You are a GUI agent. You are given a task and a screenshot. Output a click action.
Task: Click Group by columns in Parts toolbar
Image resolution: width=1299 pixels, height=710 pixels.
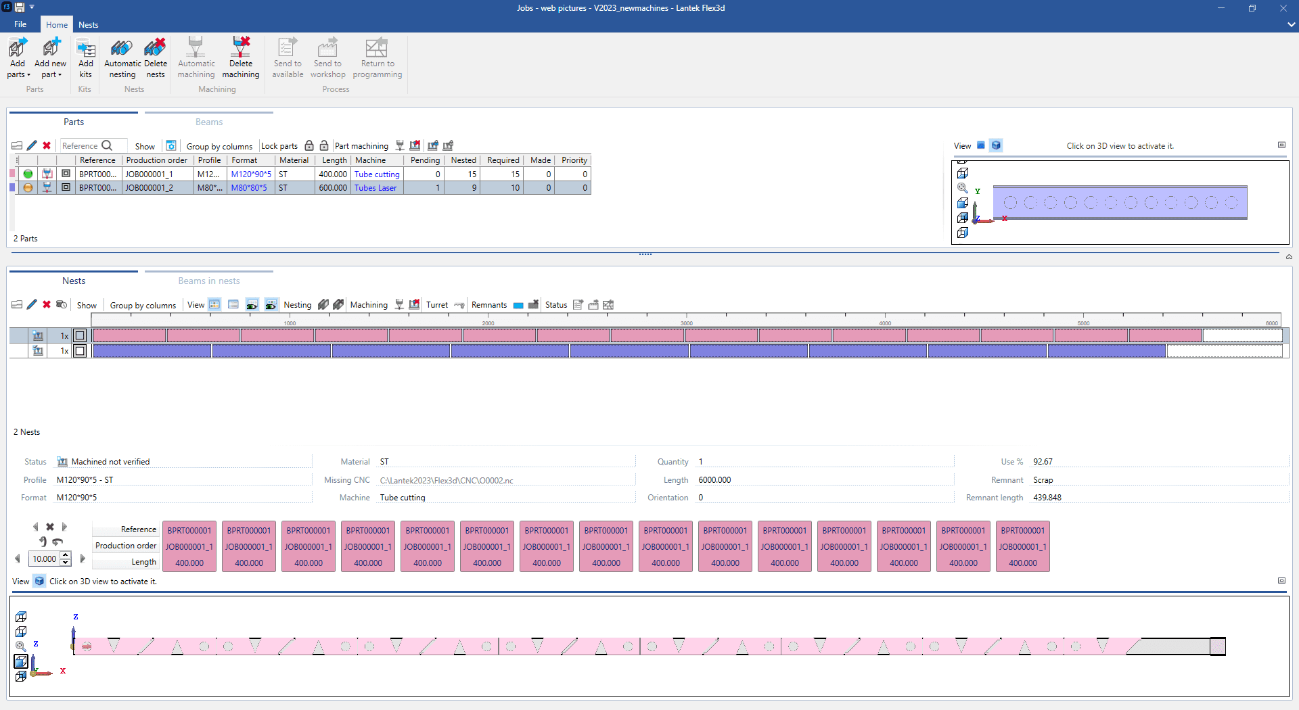coord(219,146)
